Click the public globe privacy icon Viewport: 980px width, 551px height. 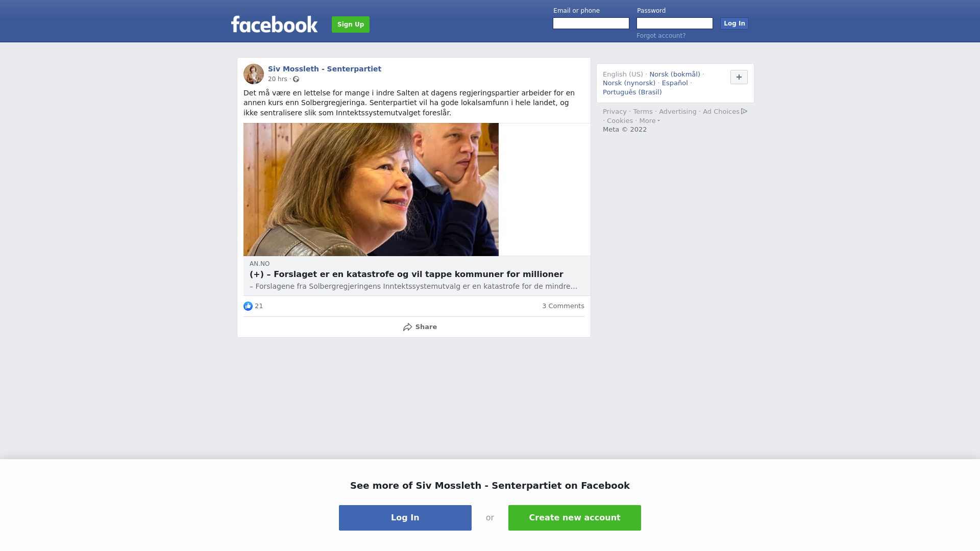click(296, 79)
